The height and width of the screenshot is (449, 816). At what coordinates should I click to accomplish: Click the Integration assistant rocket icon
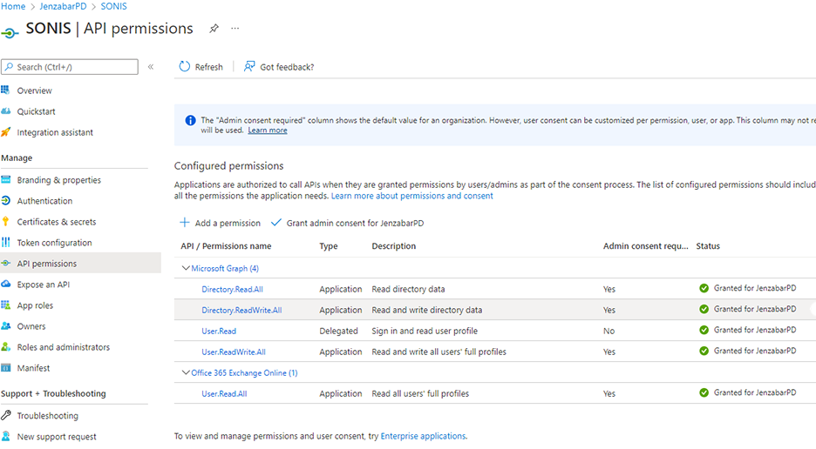[7, 132]
